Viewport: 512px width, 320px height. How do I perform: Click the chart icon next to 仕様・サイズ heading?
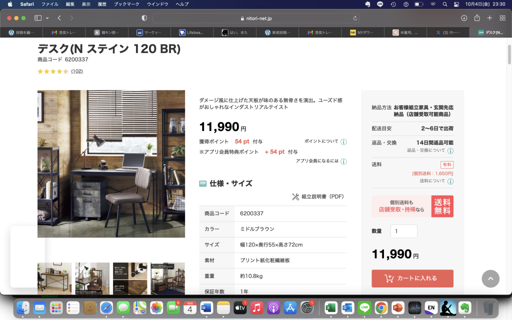(x=201, y=183)
